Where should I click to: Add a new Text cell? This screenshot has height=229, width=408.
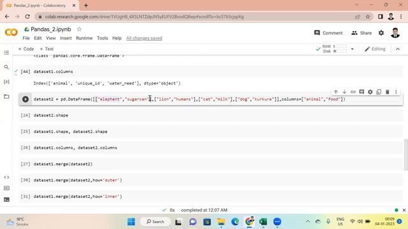pos(47,49)
